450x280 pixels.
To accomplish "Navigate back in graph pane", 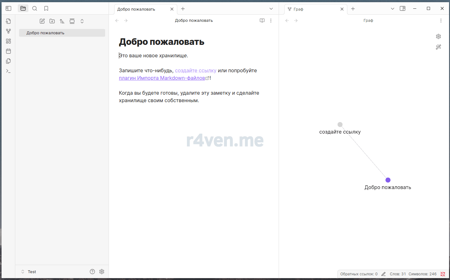I will pos(287,21).
